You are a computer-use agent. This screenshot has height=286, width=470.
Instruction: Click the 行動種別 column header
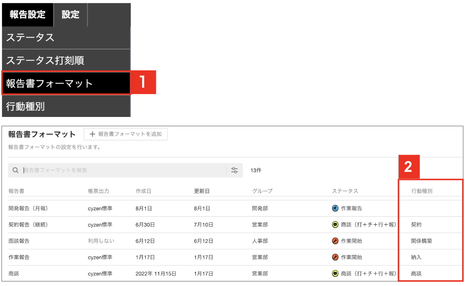pyautogui.click(x=422, y=191)
